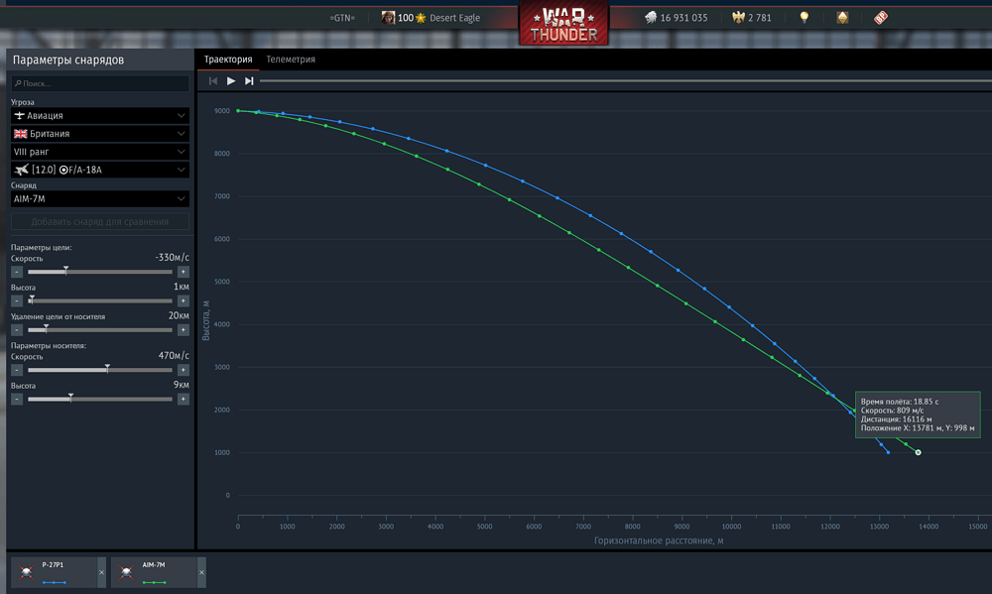Open the Британия nation dropdown

[x=100, y=134]
